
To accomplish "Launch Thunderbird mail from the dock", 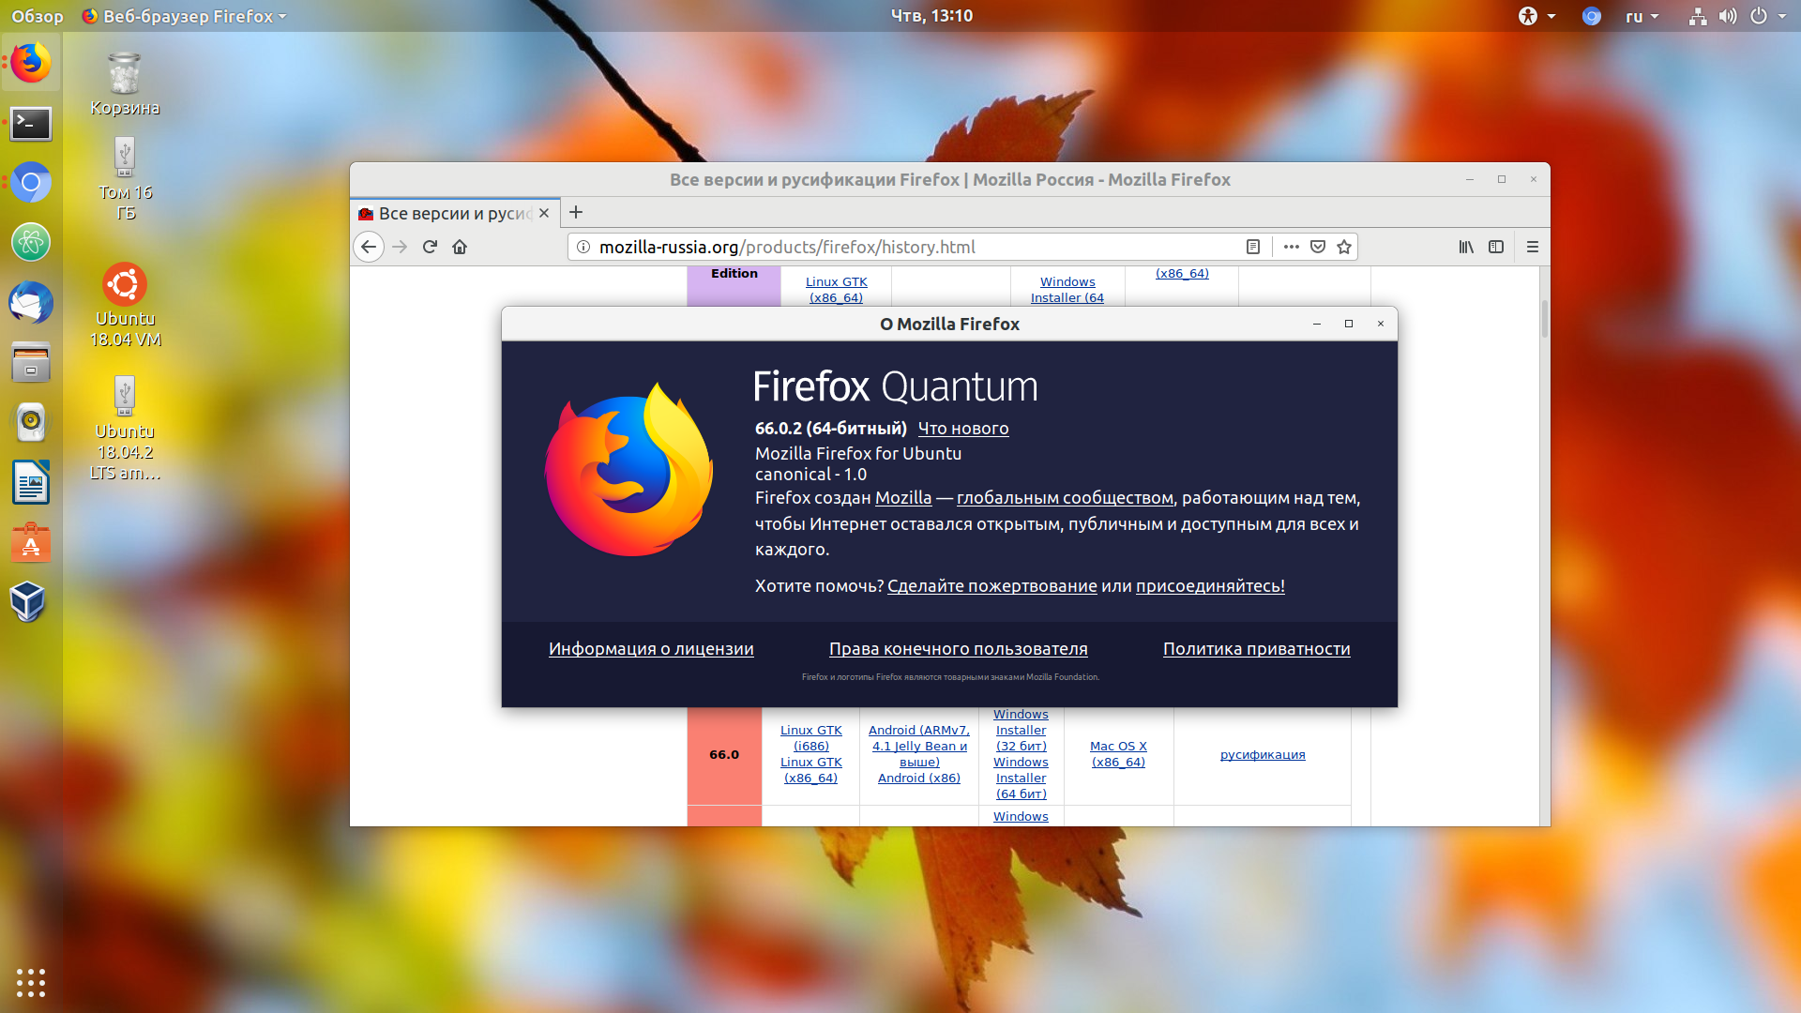I will [x=31, y=303].
